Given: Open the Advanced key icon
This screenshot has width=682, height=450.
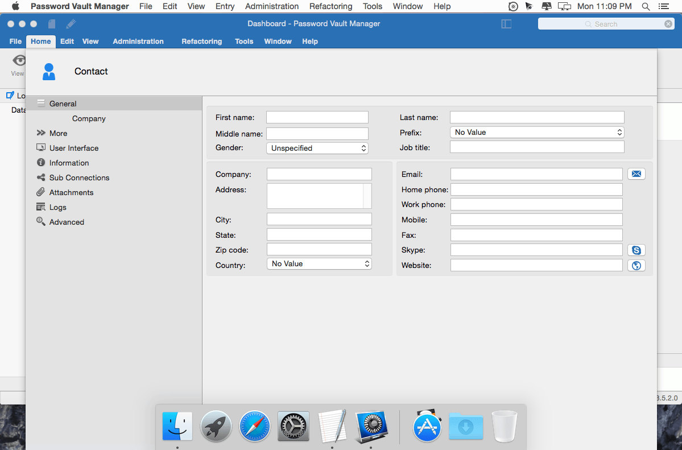Looking at the screenshot, I should [40, 222].
